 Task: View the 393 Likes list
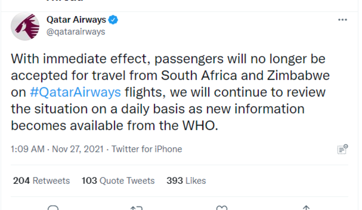click(x=186, y=181)
